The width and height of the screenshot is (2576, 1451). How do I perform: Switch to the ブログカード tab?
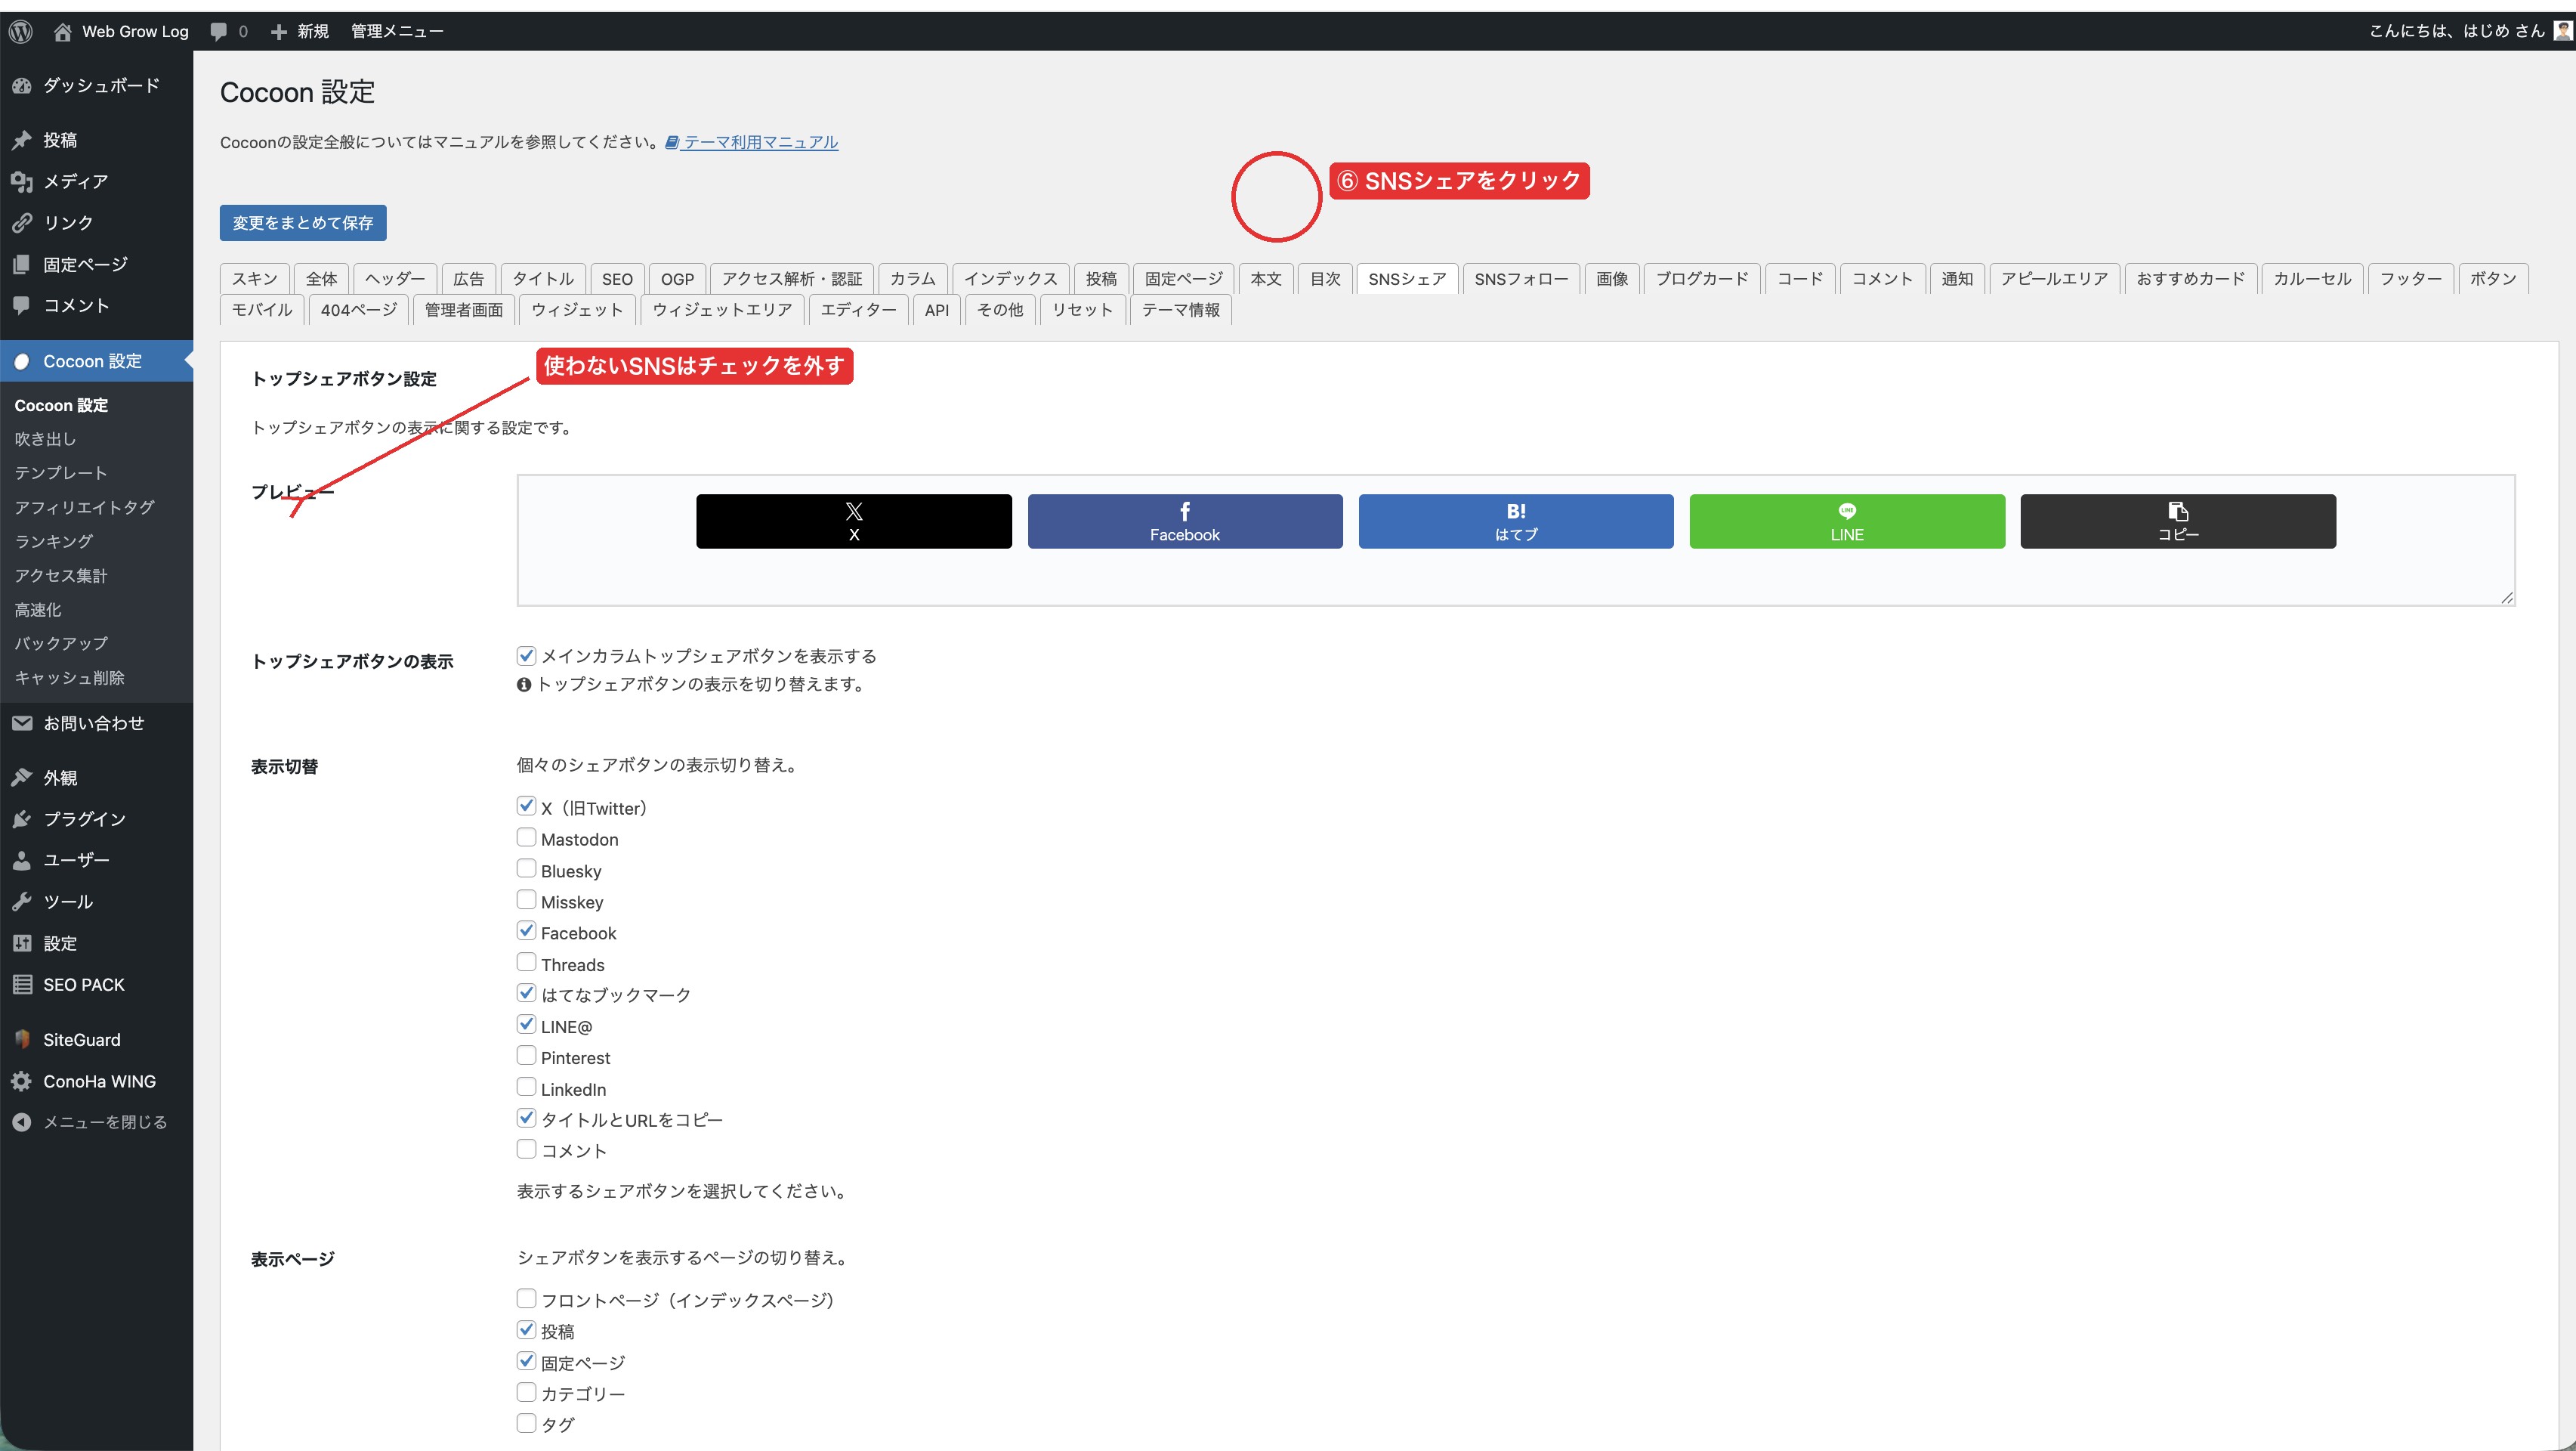pyautogui.click(x=1702, y=279)
